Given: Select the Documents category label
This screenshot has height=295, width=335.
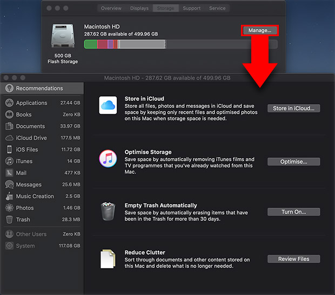Looking at the screenshot, I should pos(31,126).
